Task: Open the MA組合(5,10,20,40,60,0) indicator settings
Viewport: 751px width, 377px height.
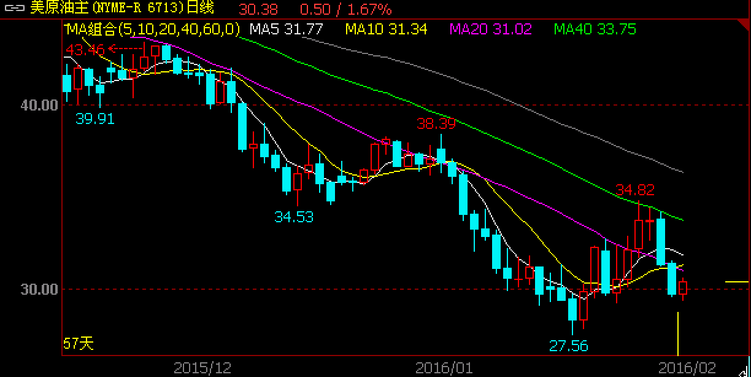Action: pyautogui.click(x=153, y=29)
